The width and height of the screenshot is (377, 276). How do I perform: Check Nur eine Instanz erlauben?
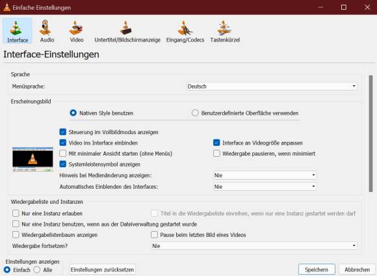[16, 213]
